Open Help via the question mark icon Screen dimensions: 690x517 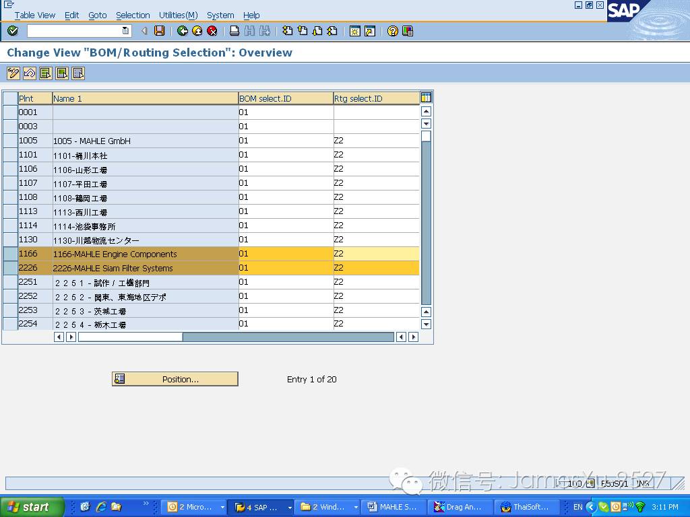point(393,31)
